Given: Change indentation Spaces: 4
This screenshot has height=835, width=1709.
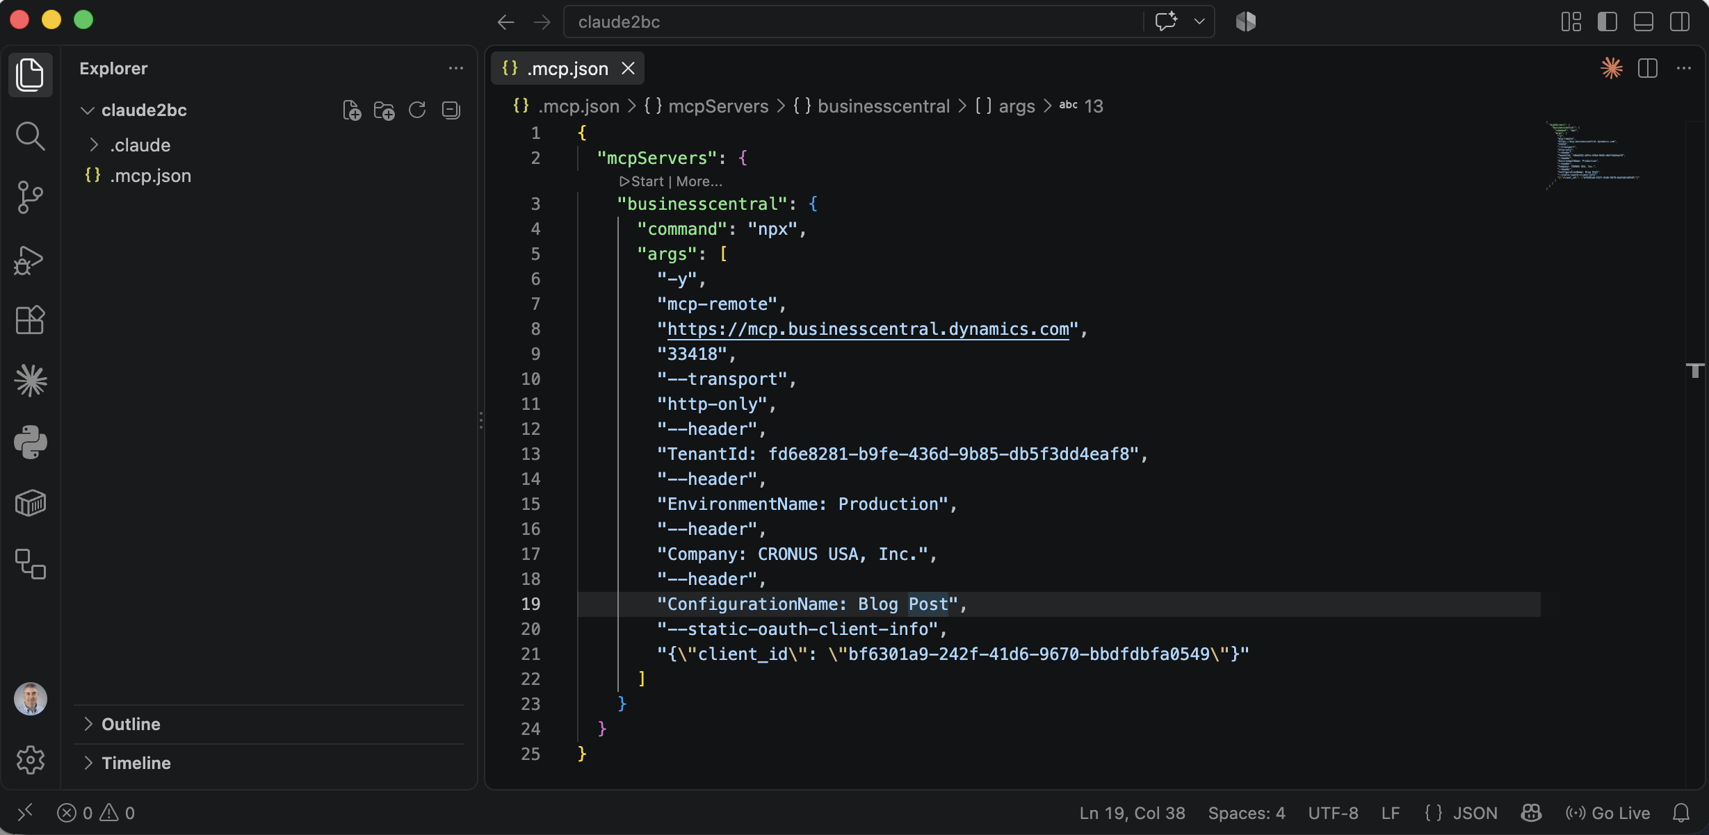Looking at the screenshot, I should tap(1247, 813).
